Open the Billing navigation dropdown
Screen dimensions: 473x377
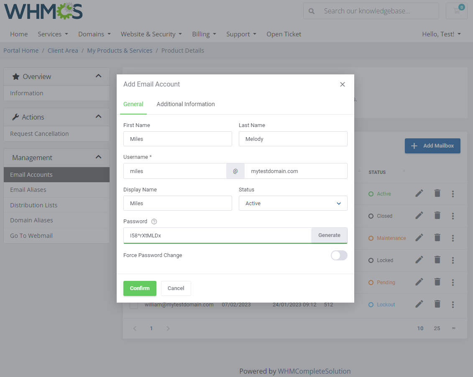204,34
